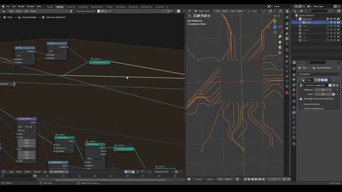Screen dimensions: 342x192
Task: Select the Separate Geometry node
Action: click(x=100, y=62)
